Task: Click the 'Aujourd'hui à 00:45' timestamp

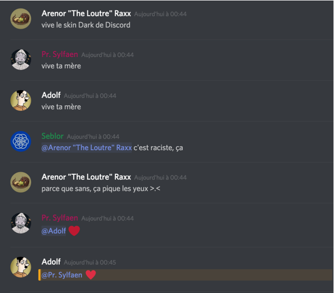Action: 90,262
